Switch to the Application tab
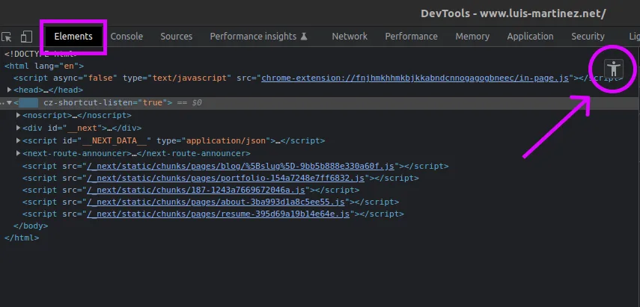Screen dimensions: 640x307 coord(530,37)
